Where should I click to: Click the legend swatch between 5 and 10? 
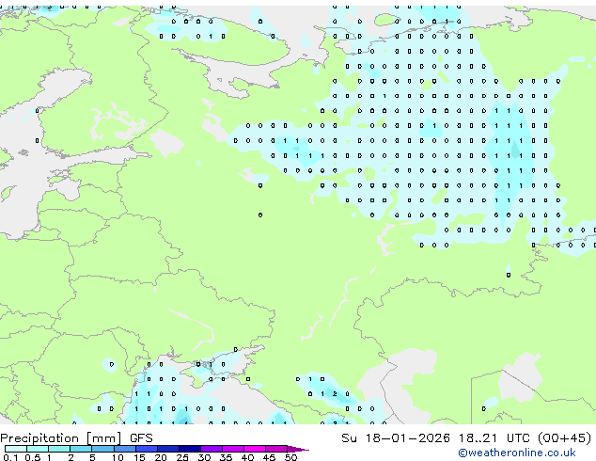103,449
